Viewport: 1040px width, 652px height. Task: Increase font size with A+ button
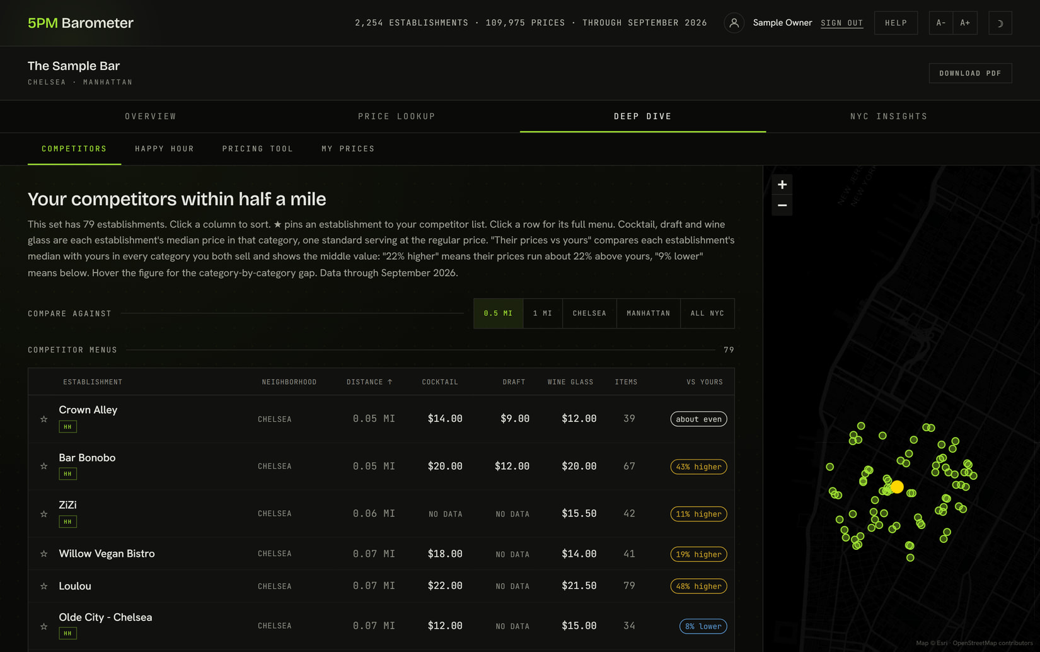coord(965,23)
